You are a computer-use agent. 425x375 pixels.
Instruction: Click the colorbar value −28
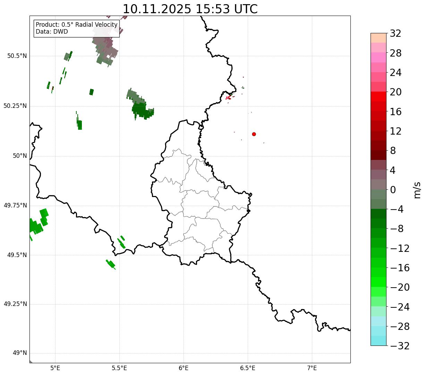[x=400, y=326]
